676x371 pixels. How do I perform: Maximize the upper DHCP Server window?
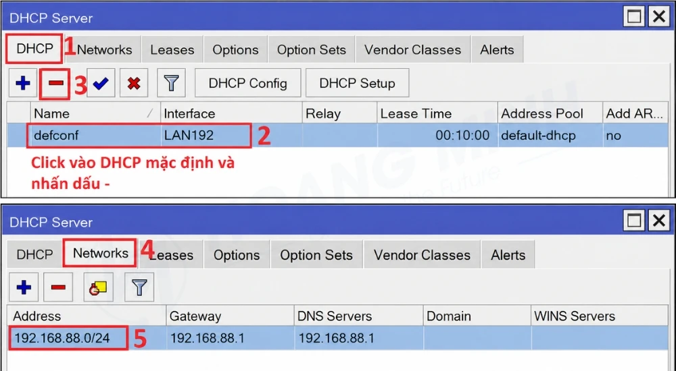click(x=634, y=17)
